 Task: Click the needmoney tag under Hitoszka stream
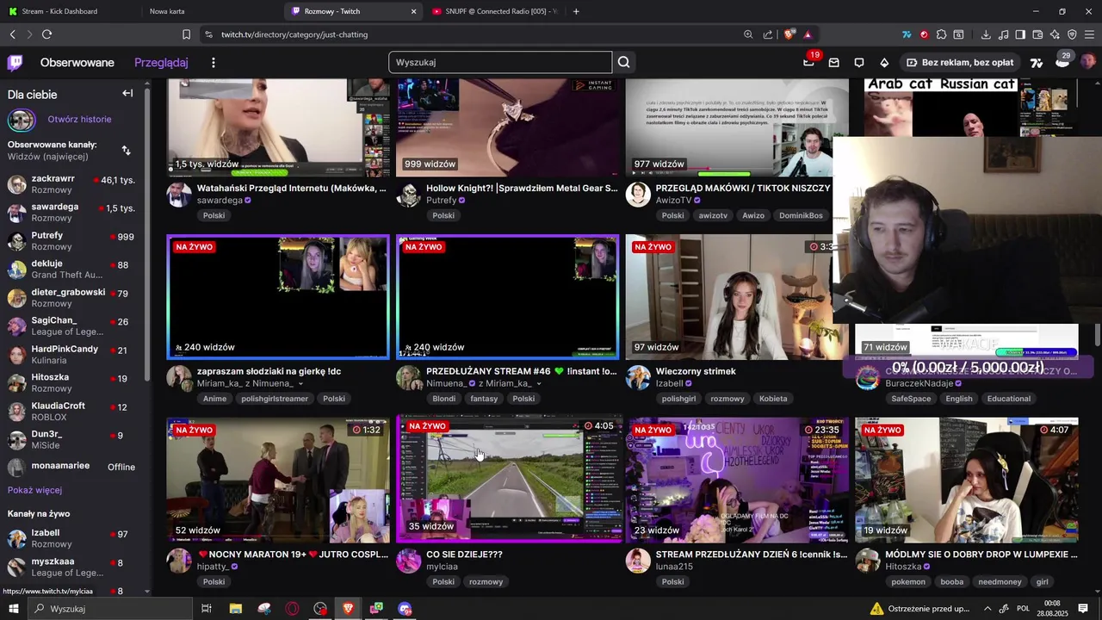1000,582
